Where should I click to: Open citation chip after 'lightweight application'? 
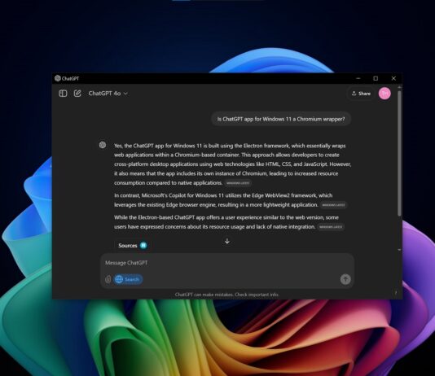pyautogui.click(x=333, y=205)
